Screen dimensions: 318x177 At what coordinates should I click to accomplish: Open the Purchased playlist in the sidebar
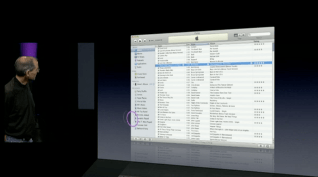tap(142, 77)
